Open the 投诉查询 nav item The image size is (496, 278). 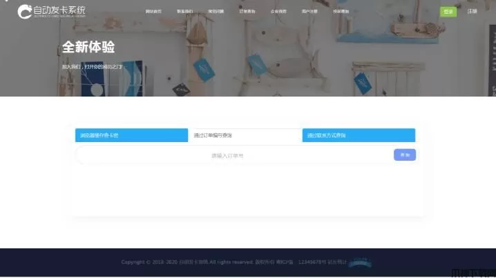point(341,11)
